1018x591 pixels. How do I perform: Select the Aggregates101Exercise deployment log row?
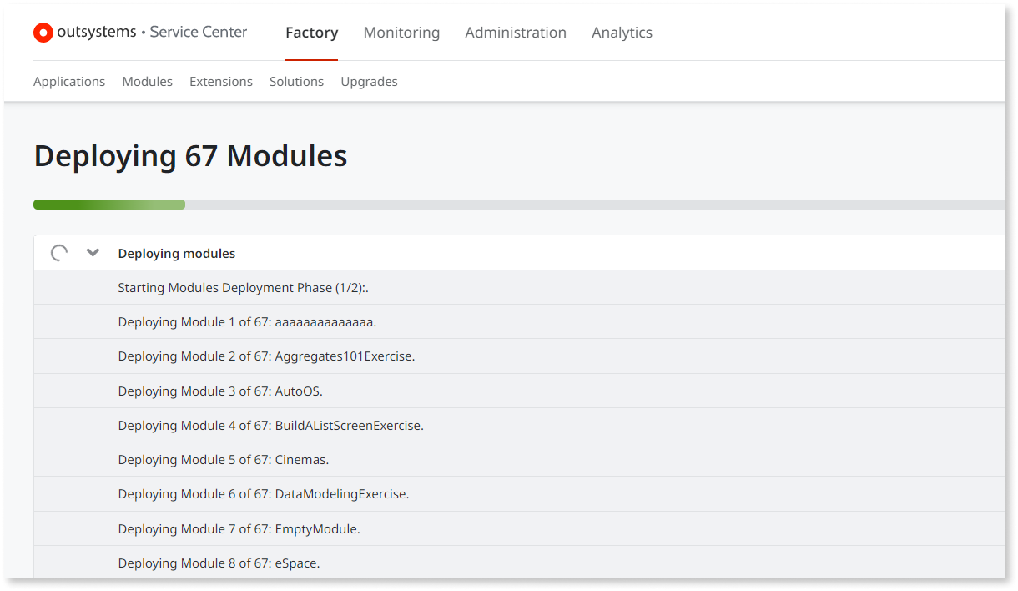tap(266, 356)
